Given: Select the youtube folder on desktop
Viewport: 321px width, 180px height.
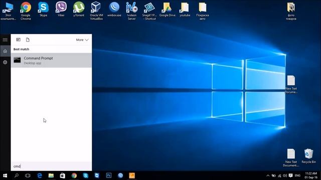Looking at the screenshot, I should click(185, 9).
